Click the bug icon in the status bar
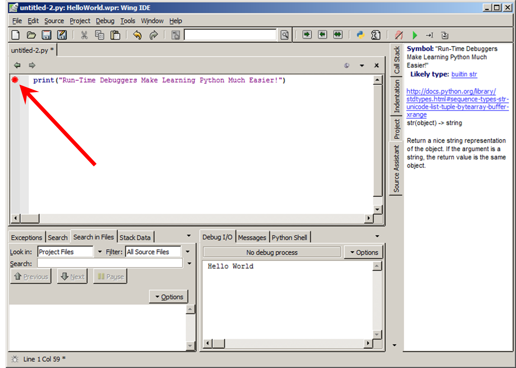Image resolution: width=516 pixels, height=368 pixels. click(15, 359)
